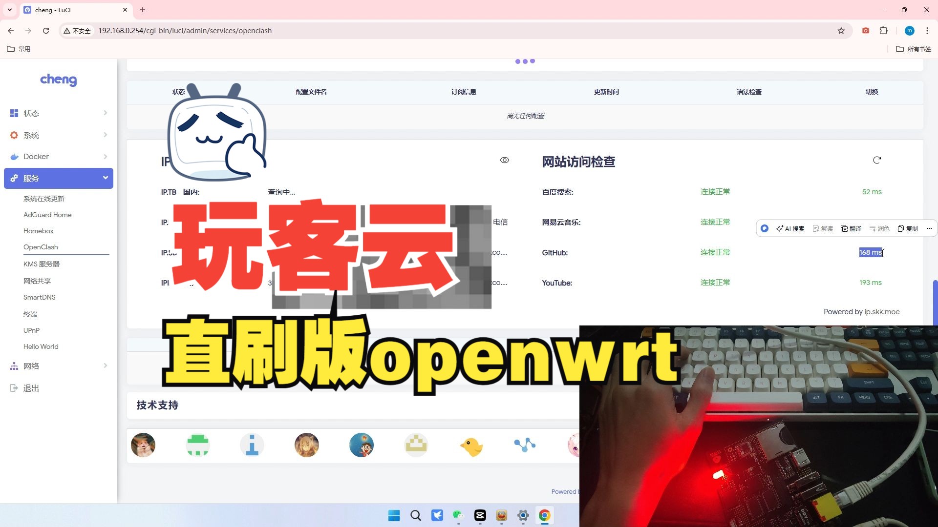Click the refresh website check button
Screen dimensions: 938x527
click(x=876, y=160)
